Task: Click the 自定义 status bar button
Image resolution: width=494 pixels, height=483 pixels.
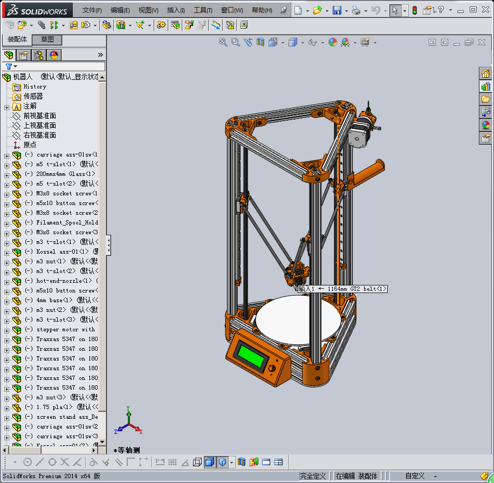Action: coord(414,476)
